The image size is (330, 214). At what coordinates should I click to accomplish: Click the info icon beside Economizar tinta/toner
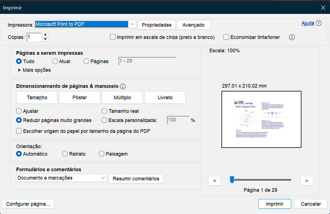pyautogui.click(x=292, y=37)
